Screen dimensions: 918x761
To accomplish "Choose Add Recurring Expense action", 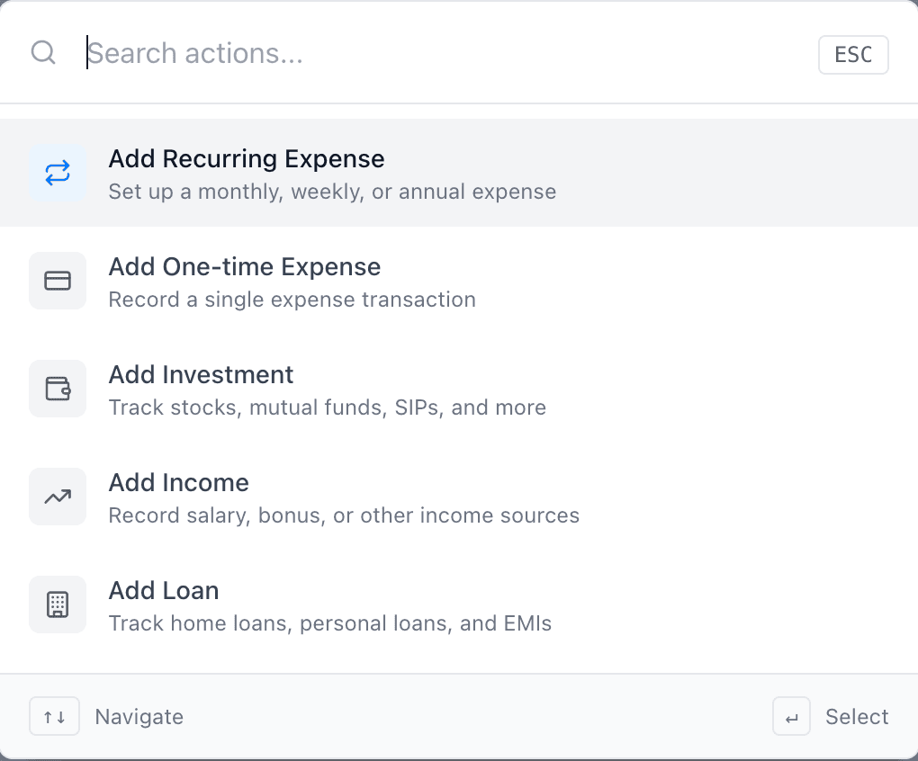I will (x=459, y=173).
